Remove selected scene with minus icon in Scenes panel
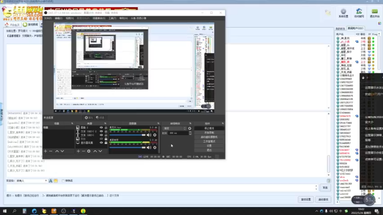 51,151
